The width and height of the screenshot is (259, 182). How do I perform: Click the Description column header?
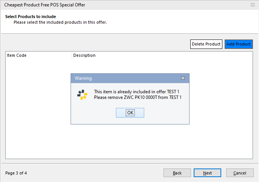tap(85, 56)
